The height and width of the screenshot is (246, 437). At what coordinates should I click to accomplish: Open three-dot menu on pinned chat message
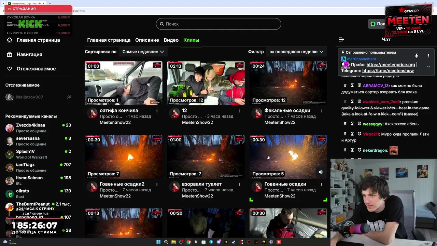(428, 56)
